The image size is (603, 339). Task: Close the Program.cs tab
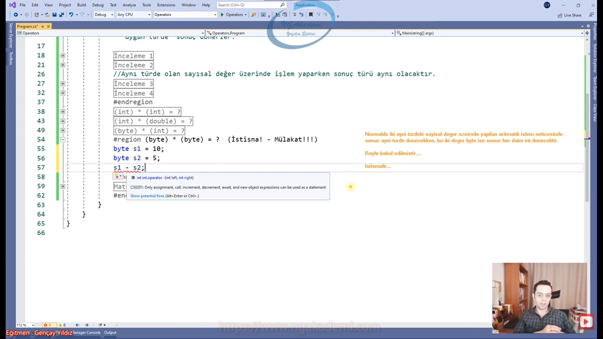48,26
